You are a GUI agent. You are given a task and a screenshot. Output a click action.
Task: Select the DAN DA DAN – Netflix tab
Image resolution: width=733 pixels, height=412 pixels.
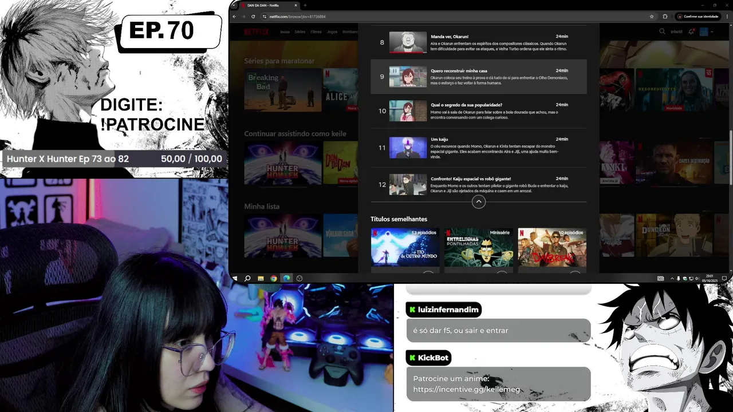269,5
